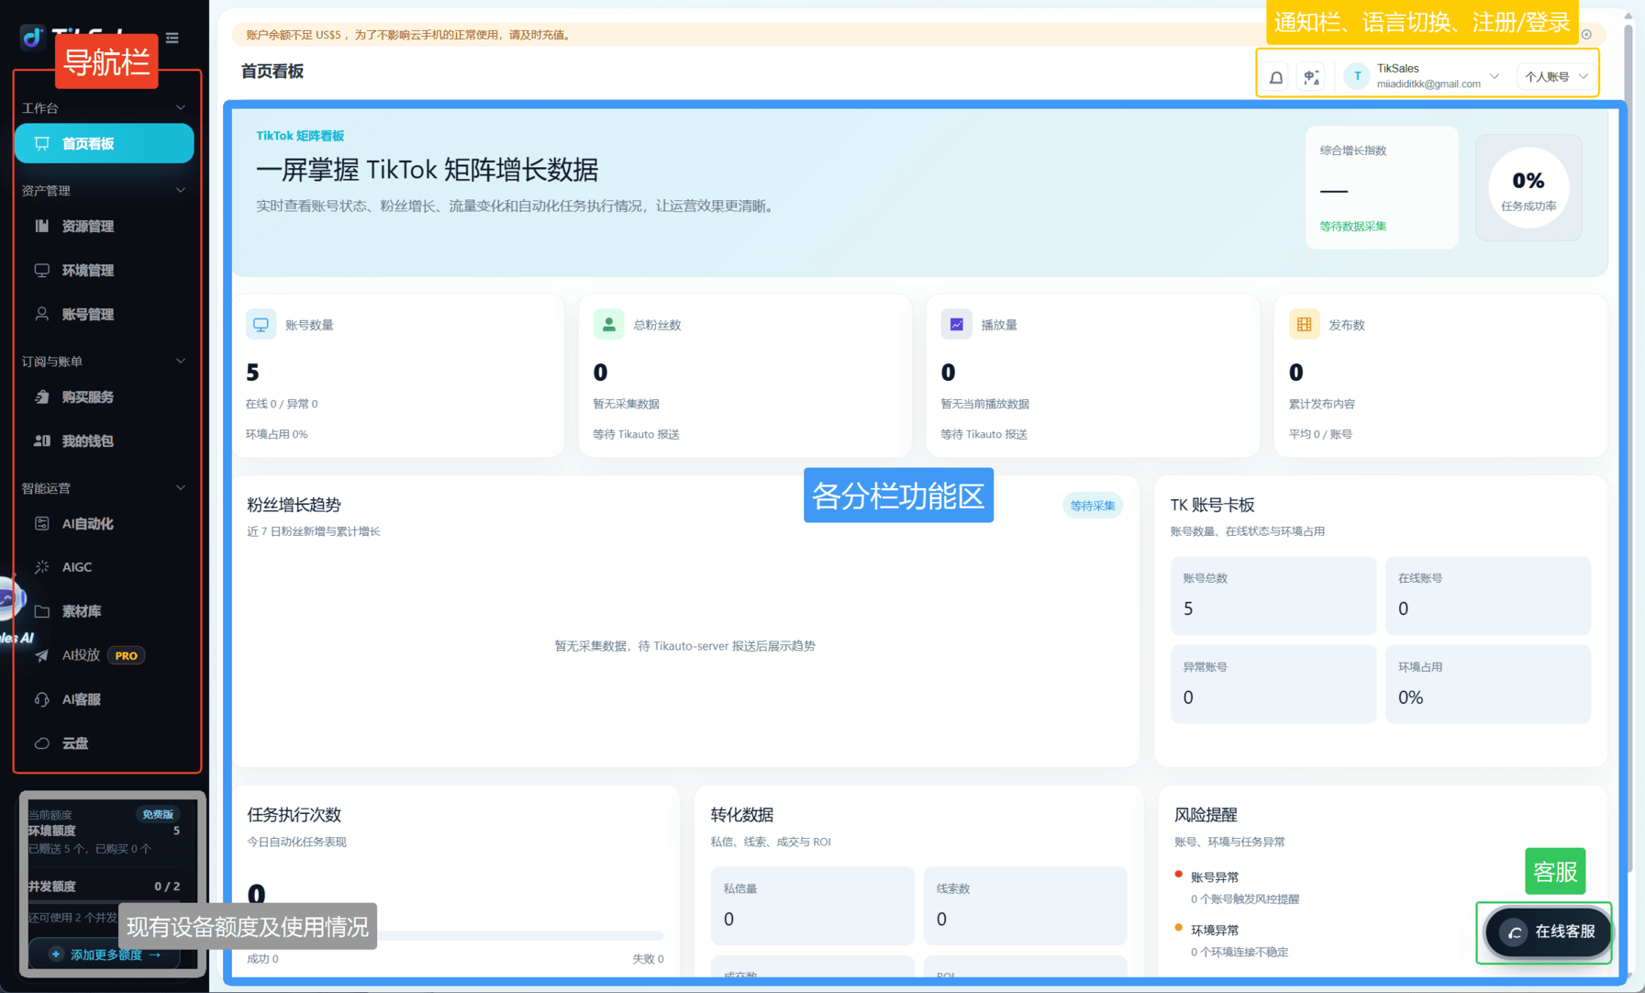The width and height of the screenshot is (1645, 993).
Task: Click the 环境占用 0% tile
Action: [1487, 684]
